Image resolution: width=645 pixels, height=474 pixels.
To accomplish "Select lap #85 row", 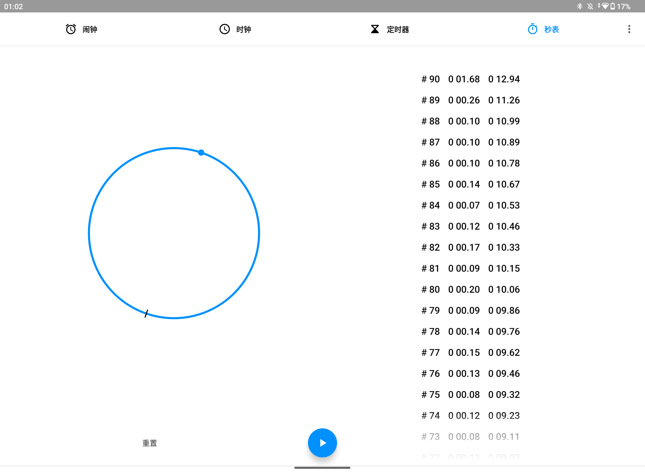I will pyautogui.click(x=470, y=184).
